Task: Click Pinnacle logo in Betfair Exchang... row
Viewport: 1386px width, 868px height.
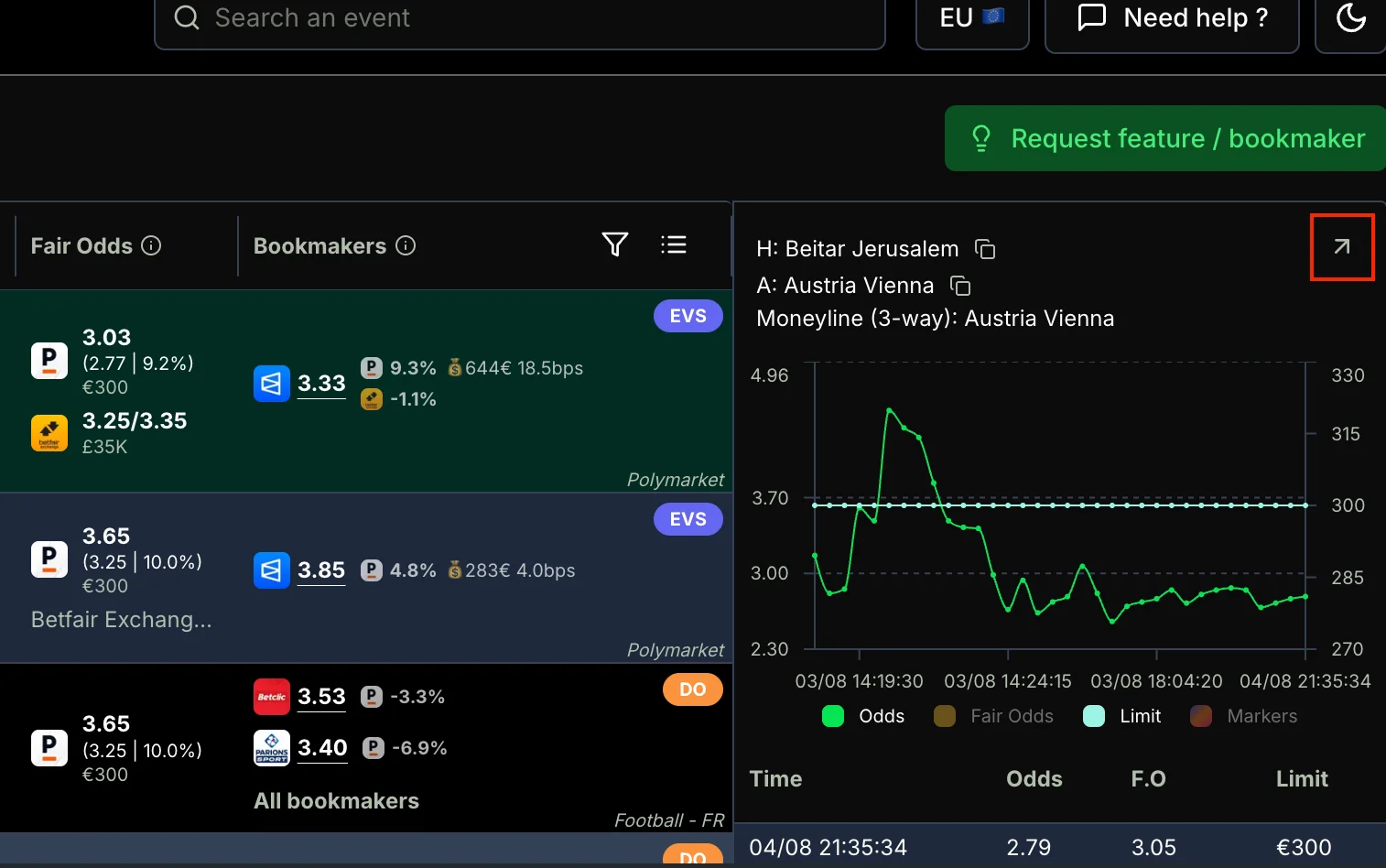Action: click(49, 559)
